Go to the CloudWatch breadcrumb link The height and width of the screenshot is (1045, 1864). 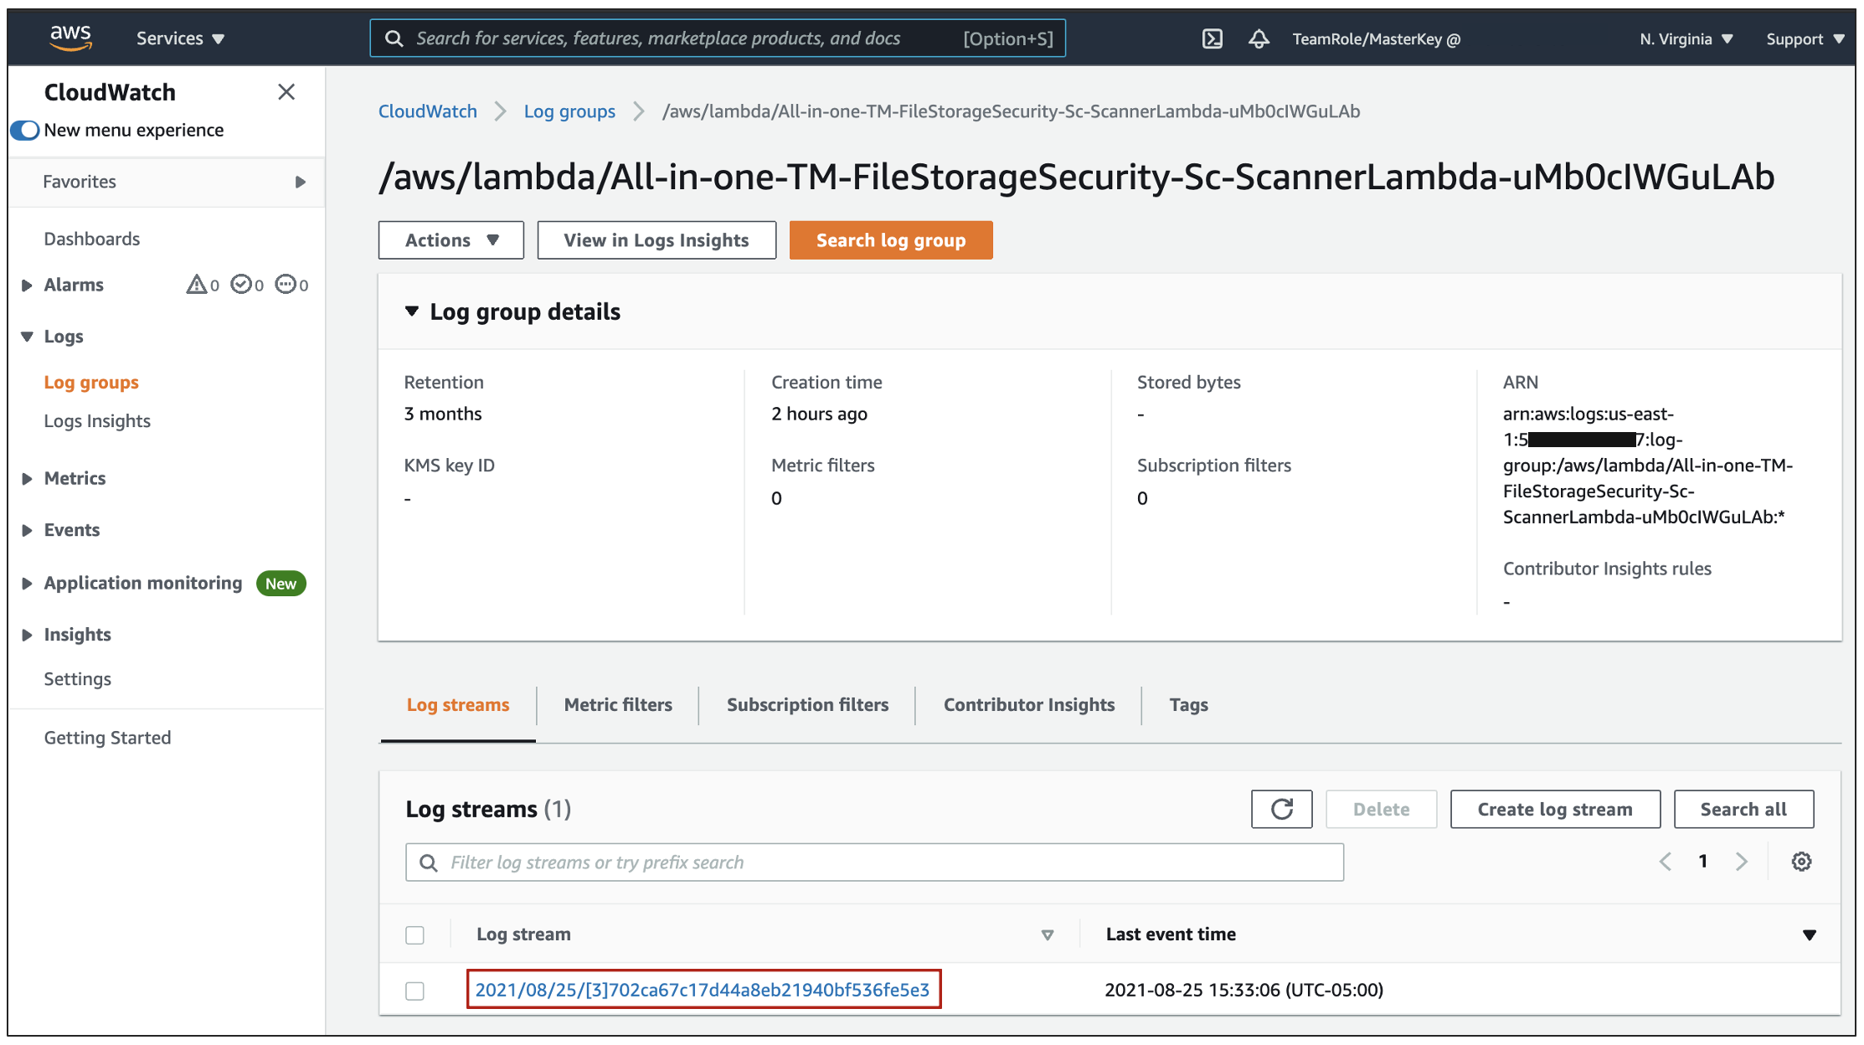coord(428,111)
